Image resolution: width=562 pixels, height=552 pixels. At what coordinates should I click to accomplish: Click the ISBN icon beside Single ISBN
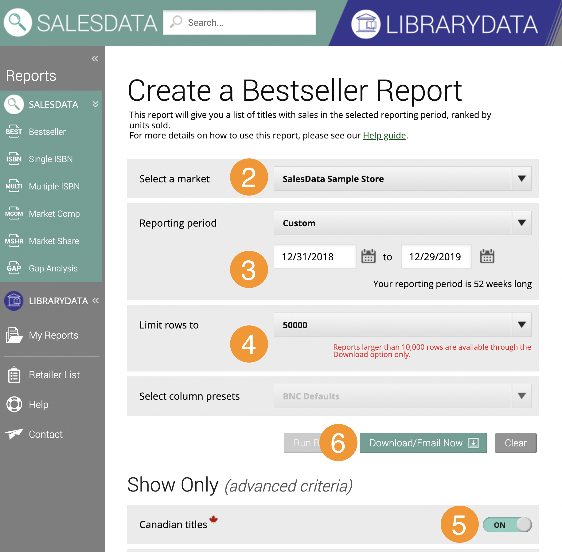14,159
